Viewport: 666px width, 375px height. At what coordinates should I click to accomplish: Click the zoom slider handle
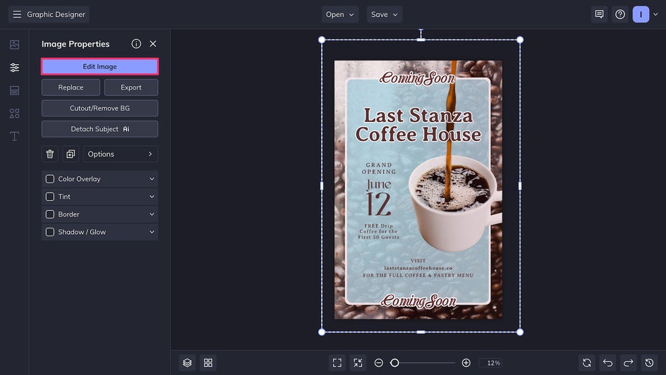point(394,363)
